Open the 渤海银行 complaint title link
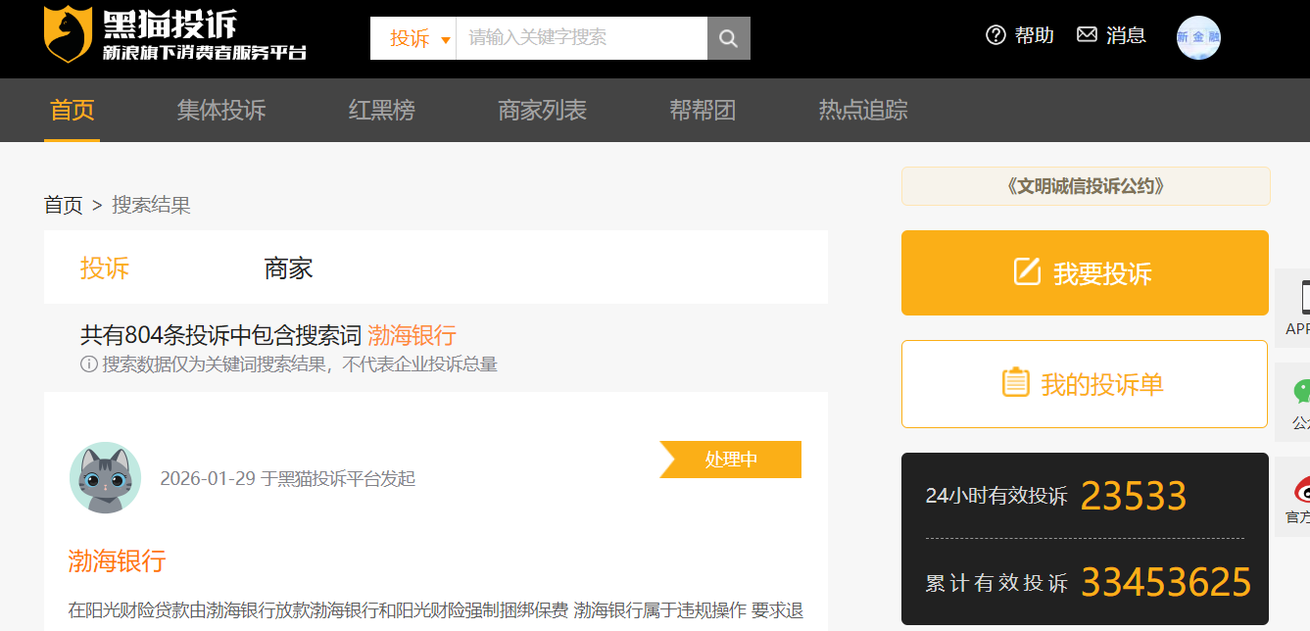Image resolution: width=1310 pixels, height=631 pixels. 117,561
